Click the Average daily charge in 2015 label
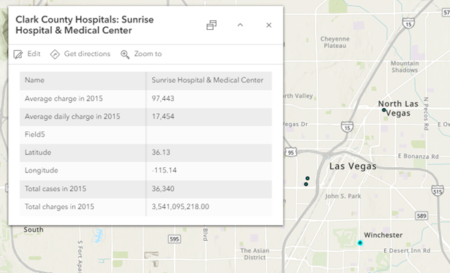450x273 pixels. pyautogui.click(x=72, y=116)
